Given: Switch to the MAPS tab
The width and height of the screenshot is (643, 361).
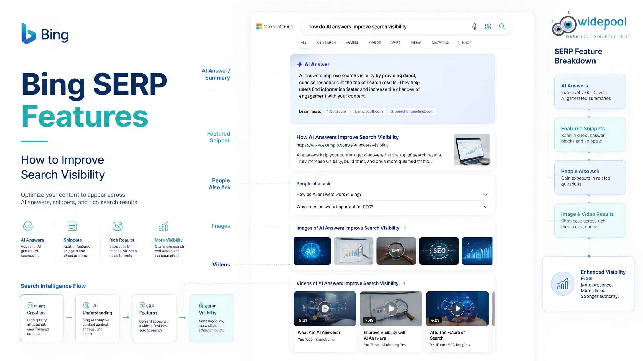Looking at the screenshot, I should [x=396, y=42].
